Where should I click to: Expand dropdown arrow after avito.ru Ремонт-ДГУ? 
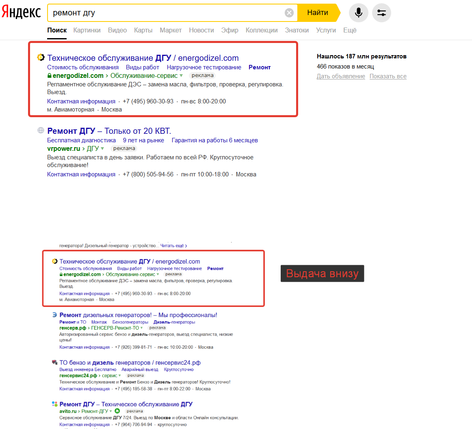pyautogui.click(x=110, y=411)
